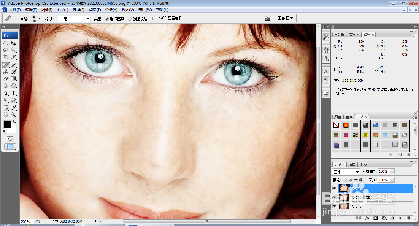Select the Type tool
419x226 pixels.
point(13,93)
